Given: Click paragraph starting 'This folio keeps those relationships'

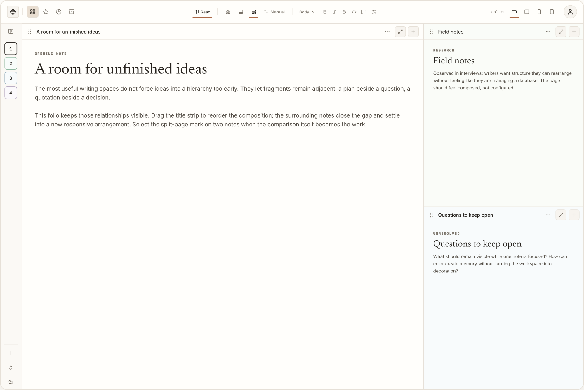Looking at the screenshot, I should (x=217, y=120).
